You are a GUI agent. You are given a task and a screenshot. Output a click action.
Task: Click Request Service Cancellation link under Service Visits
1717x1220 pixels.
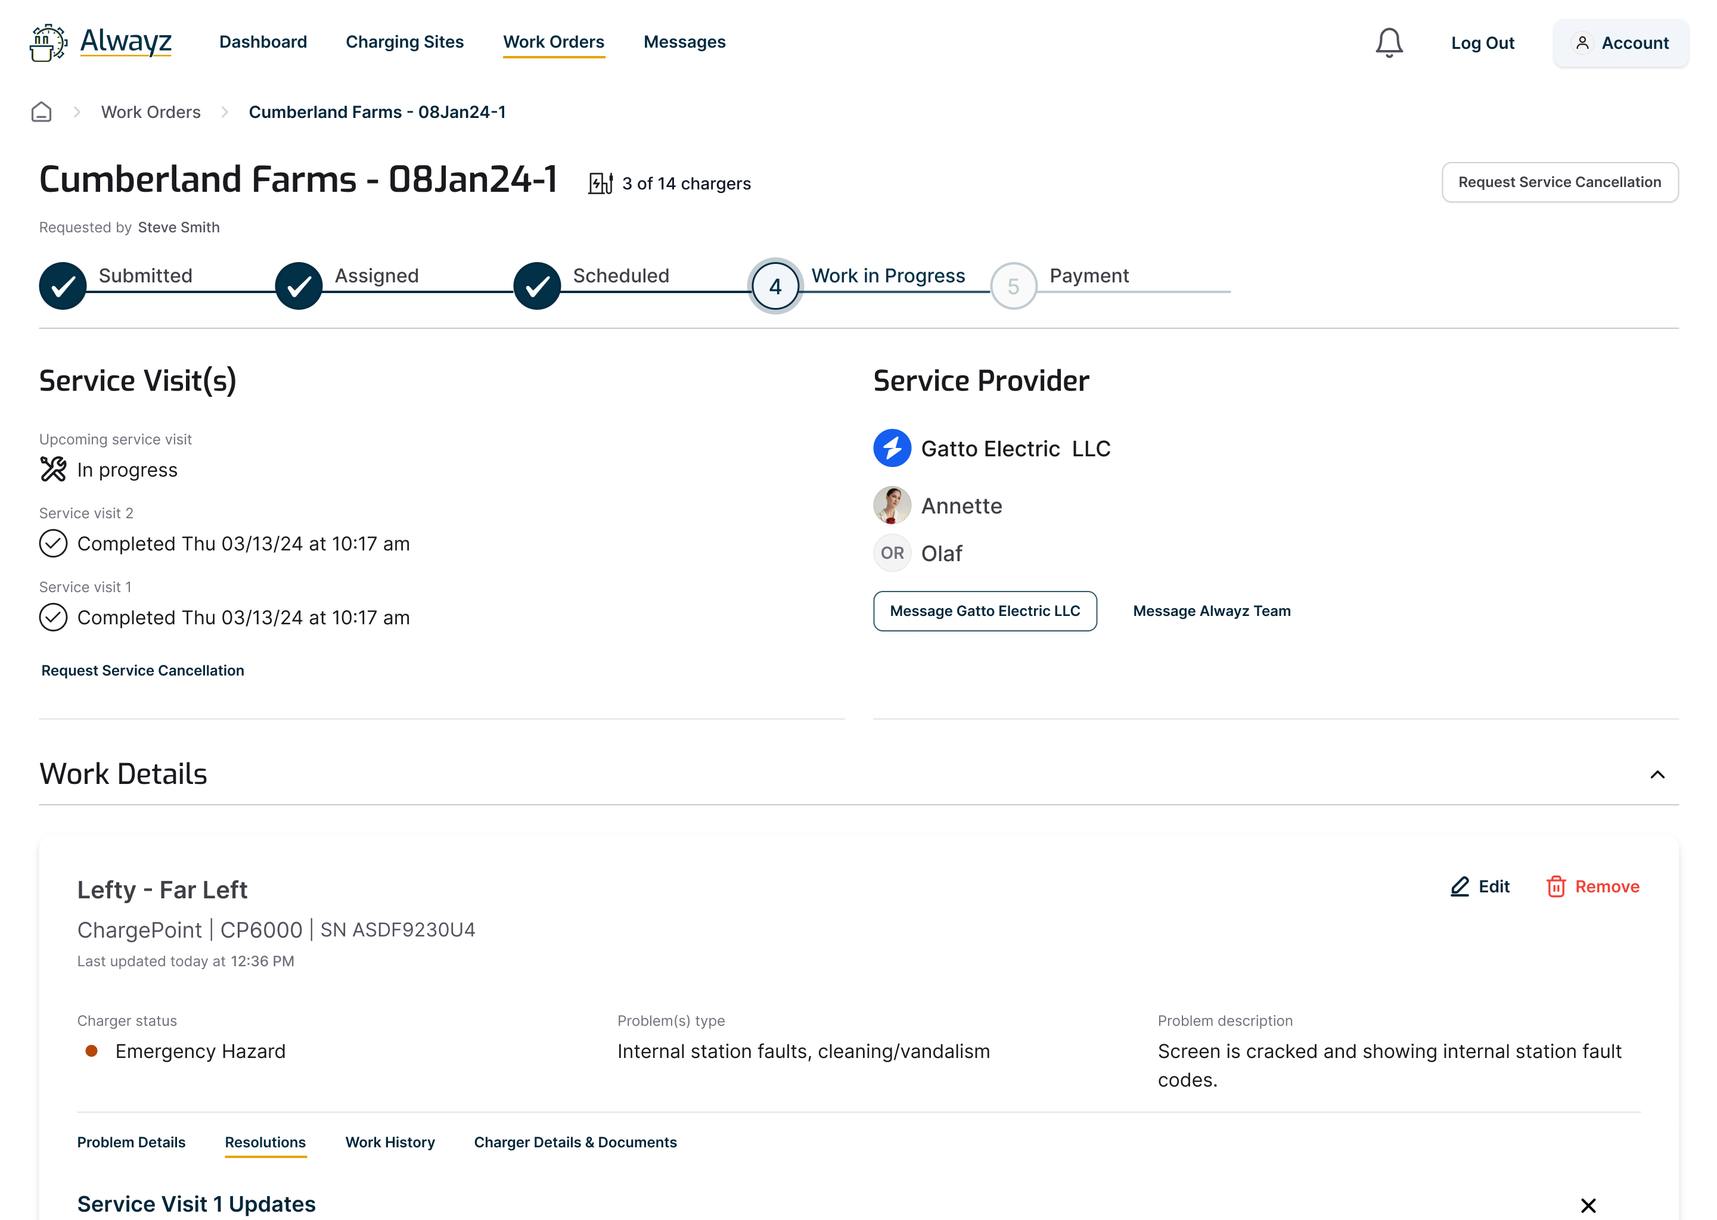143,670
